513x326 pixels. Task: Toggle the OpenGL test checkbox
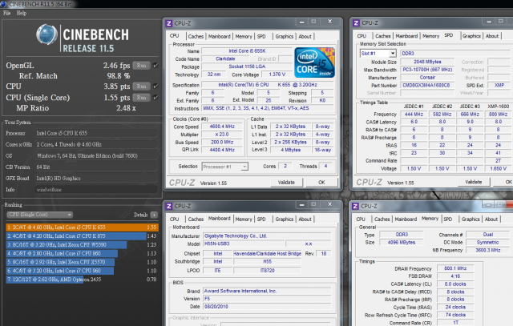click(156, 66)
